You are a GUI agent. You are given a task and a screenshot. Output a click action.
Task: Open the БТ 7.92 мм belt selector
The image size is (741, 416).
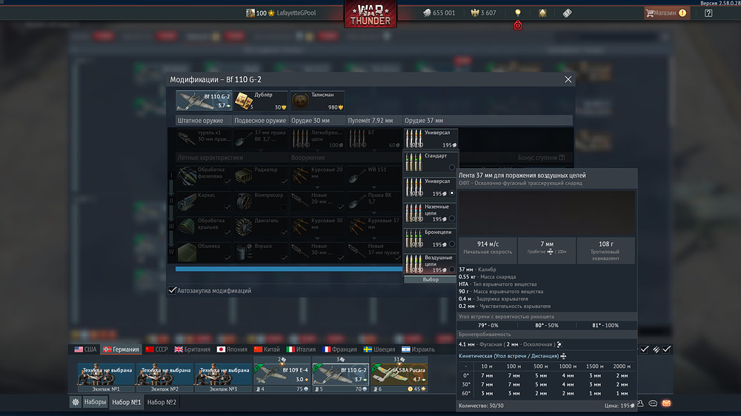373,139
